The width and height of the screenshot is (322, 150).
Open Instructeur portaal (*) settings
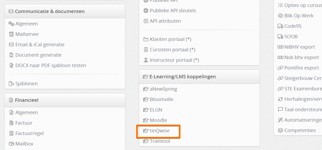click(174, 60)
